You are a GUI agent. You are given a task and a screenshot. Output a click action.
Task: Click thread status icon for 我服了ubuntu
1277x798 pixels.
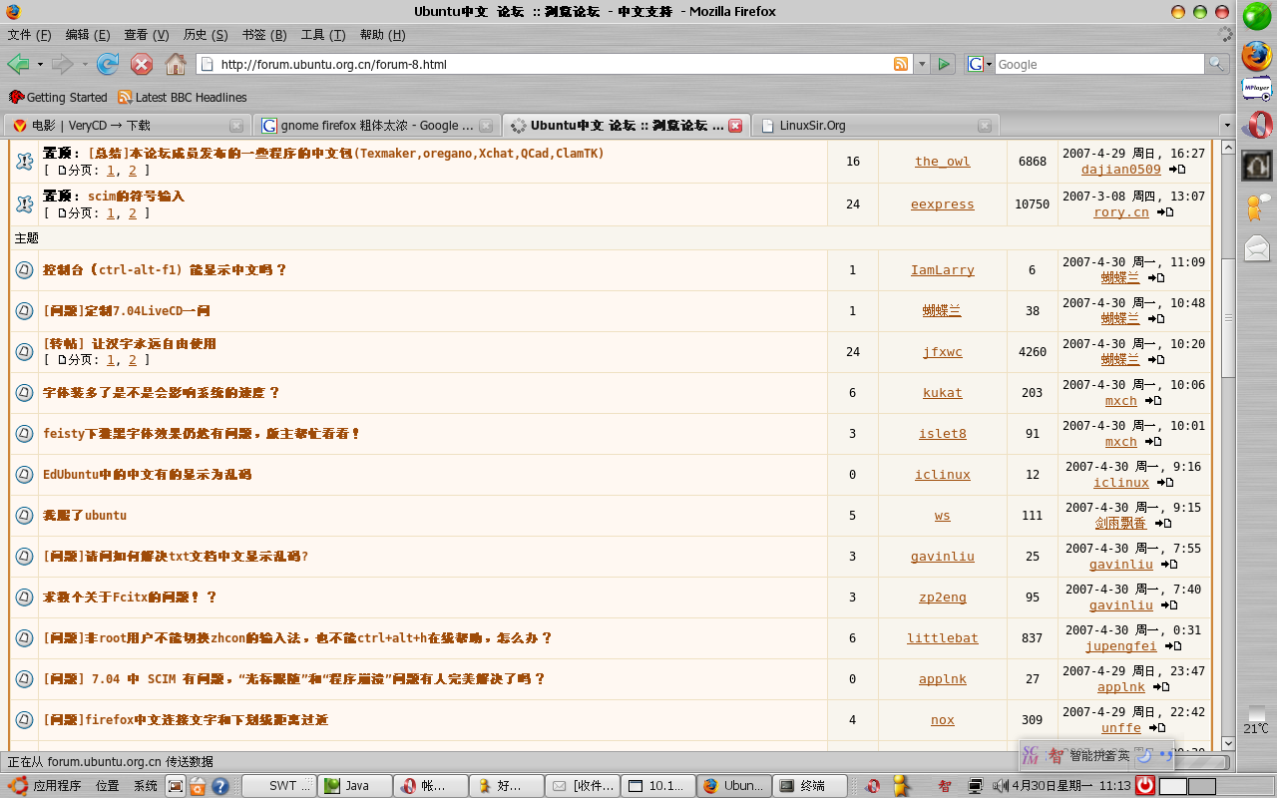coord(25,516)
